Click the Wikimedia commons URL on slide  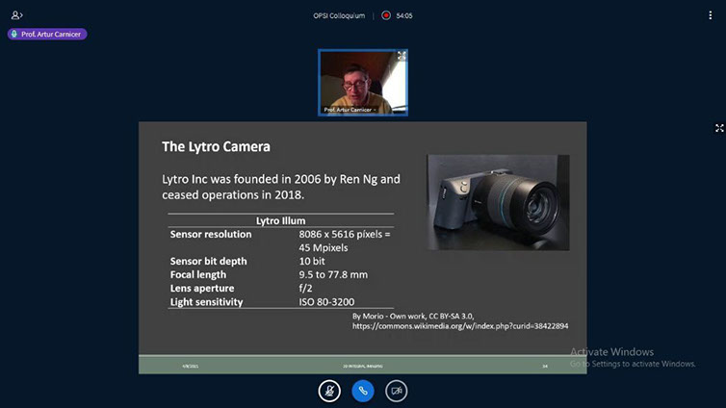[x=459, y=326]
